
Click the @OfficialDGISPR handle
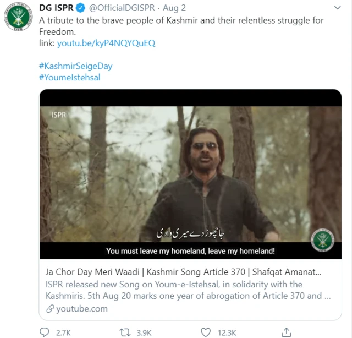(x=122, y=8)
